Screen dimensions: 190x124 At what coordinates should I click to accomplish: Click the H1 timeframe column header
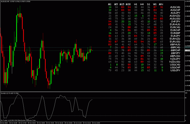tap(136, 4)
